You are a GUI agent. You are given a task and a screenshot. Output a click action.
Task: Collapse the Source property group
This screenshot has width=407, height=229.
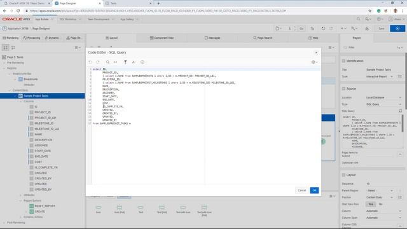(343, 89)
